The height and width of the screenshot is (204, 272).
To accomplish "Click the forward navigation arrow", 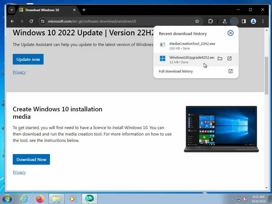I will click(x=22, y=21).
